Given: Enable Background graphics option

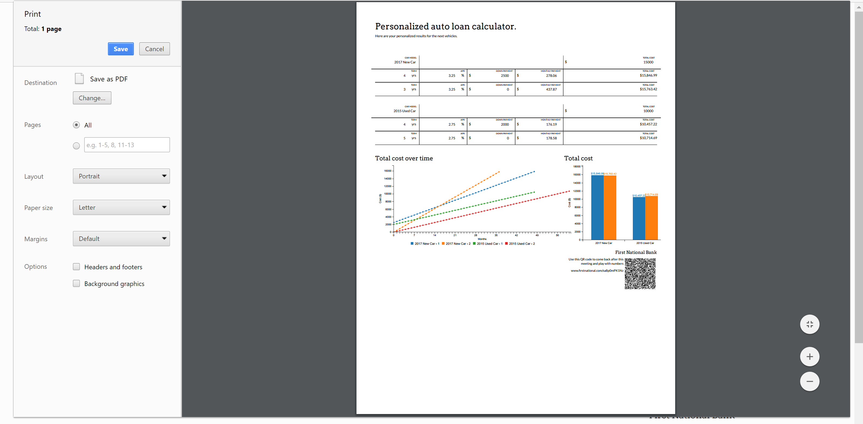Looking at the screenshot, I should pyautogui.click(x=76, y=284).
